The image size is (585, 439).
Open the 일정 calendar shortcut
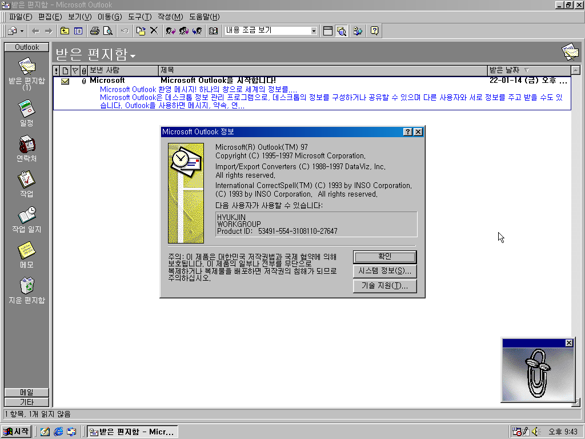26,113
